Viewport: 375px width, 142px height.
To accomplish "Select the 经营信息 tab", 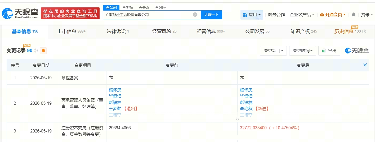I will click(211, 31).
